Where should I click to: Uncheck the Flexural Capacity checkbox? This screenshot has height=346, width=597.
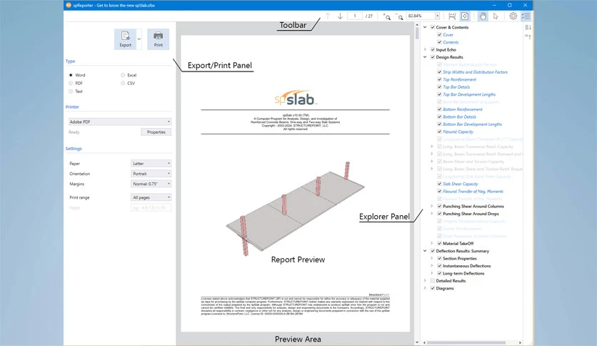(439, 132)
